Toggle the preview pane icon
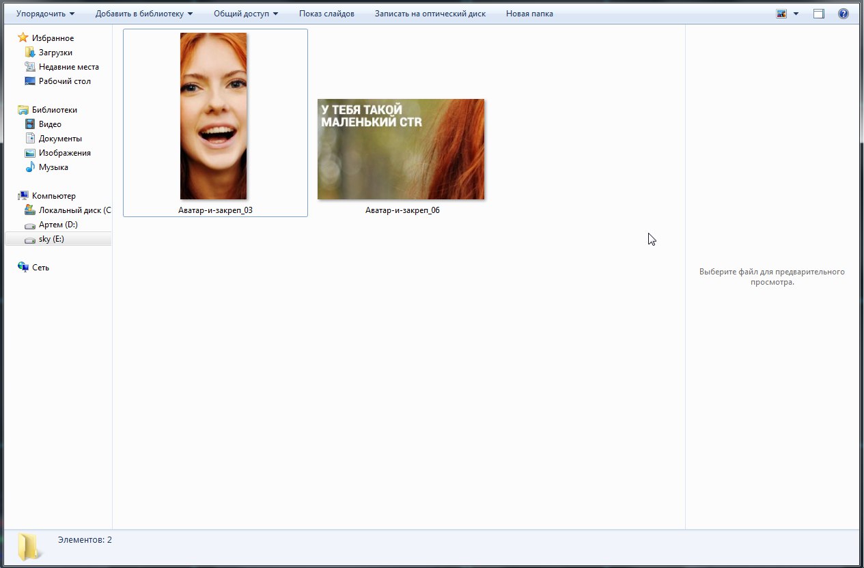The image size is (864, 568). [x=819, y=14]
